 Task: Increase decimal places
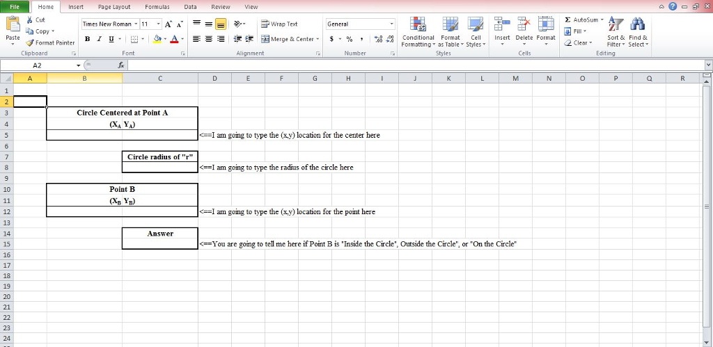pyautogui.click(x=378, y=39)
